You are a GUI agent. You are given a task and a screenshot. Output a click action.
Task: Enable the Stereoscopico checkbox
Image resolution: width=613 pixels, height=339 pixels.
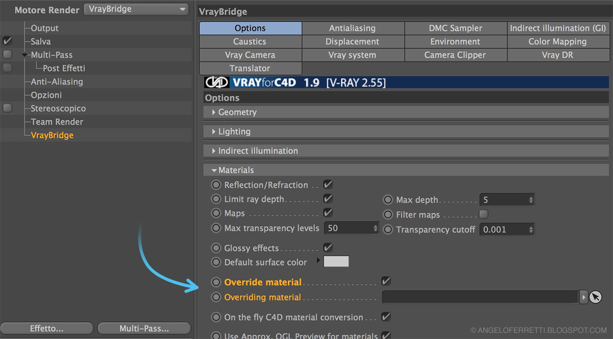point(7,108)
